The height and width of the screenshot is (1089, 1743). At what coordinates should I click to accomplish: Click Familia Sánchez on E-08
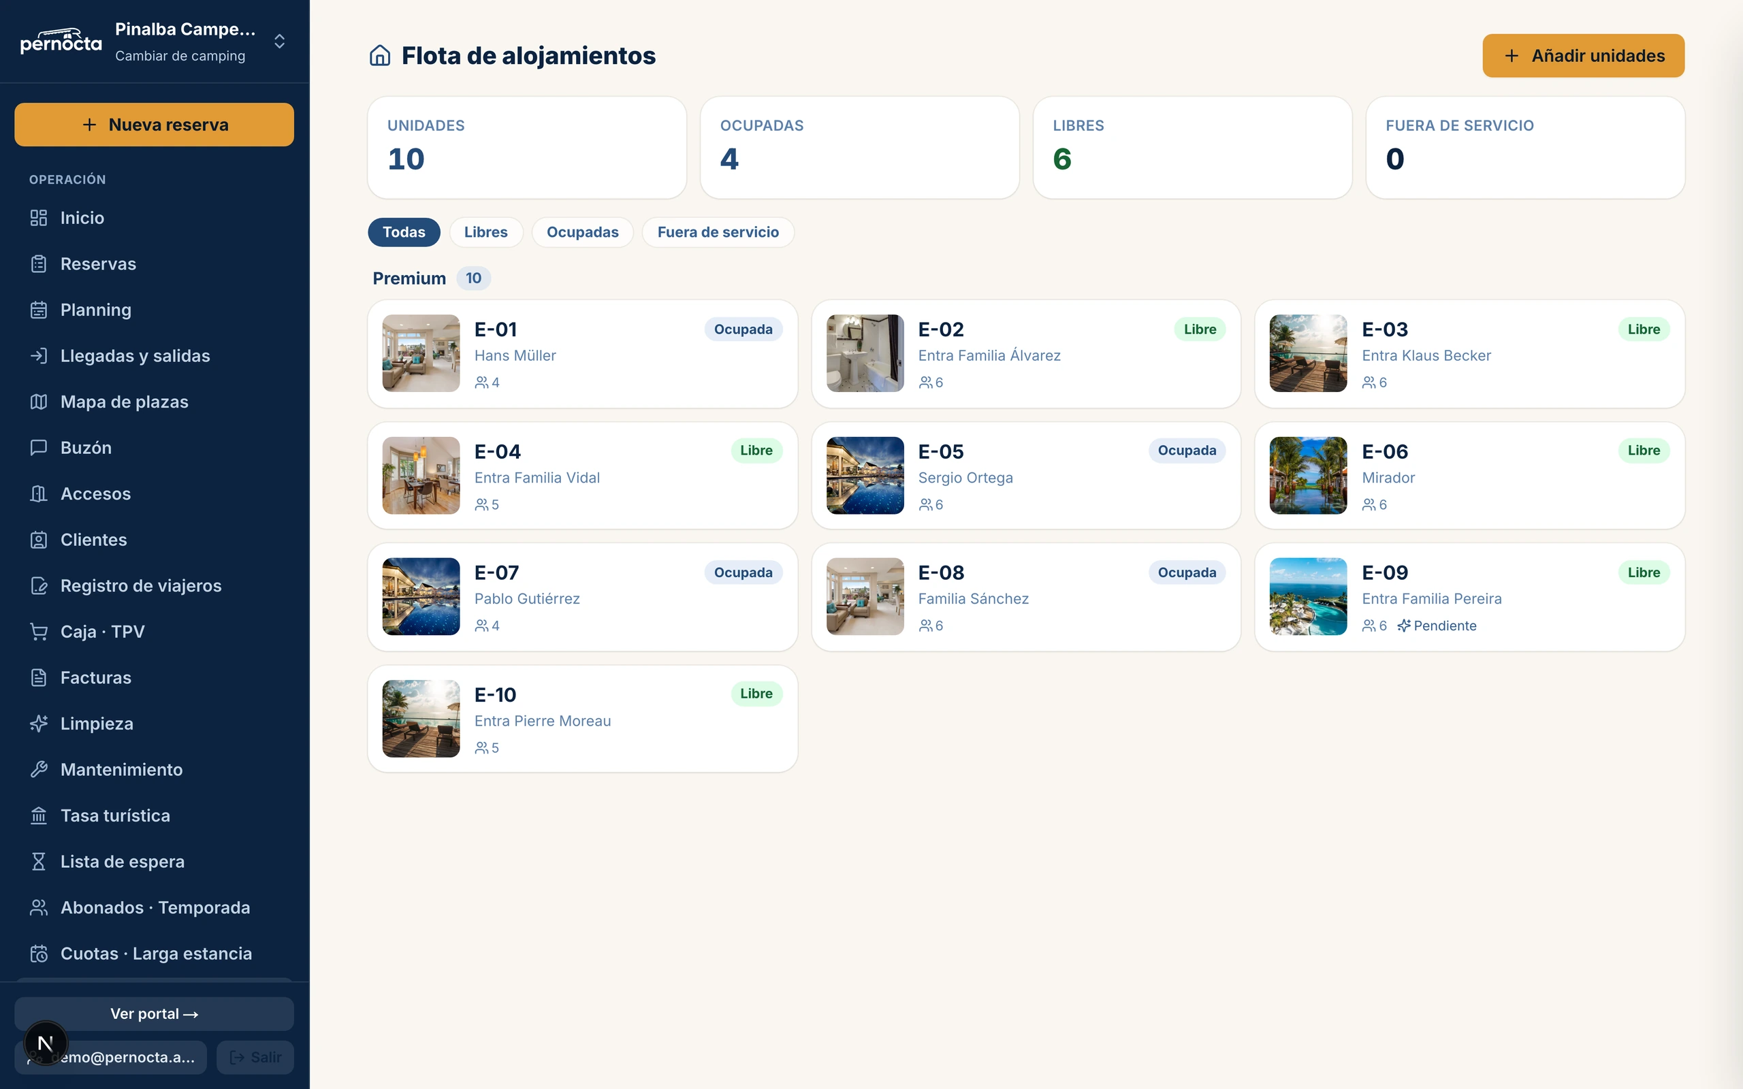pos(973,598)
